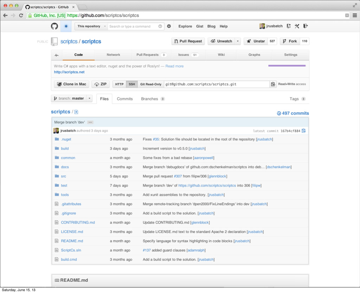
Task: Copy clone URL to clipboard
Action: pos(273,84)
